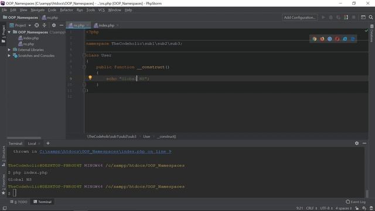Click the Project sidebar tool window button

(x=4, y=34)
